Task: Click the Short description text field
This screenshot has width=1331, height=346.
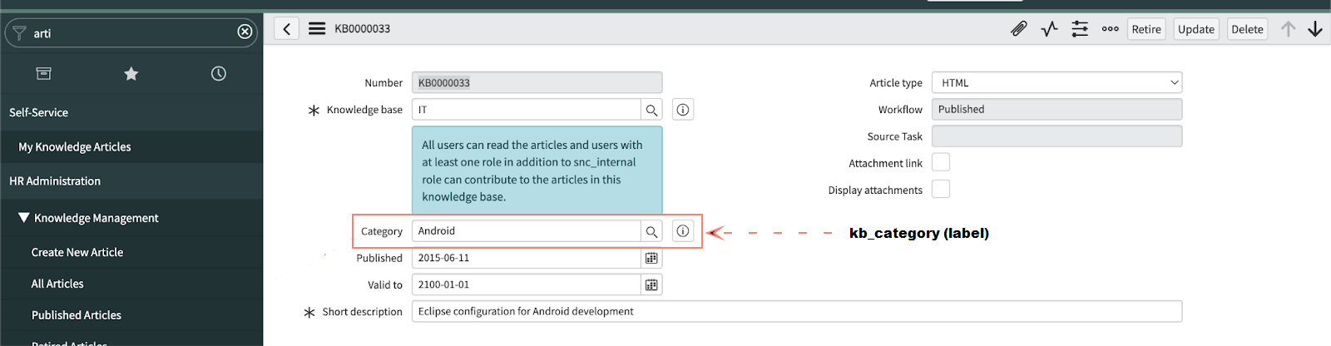Action: [796, 312]
